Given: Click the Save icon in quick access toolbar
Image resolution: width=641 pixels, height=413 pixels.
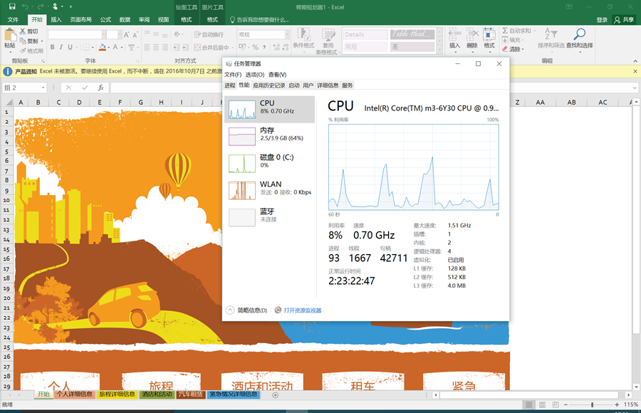Looking at the screenshot, I should pos(11,6).
